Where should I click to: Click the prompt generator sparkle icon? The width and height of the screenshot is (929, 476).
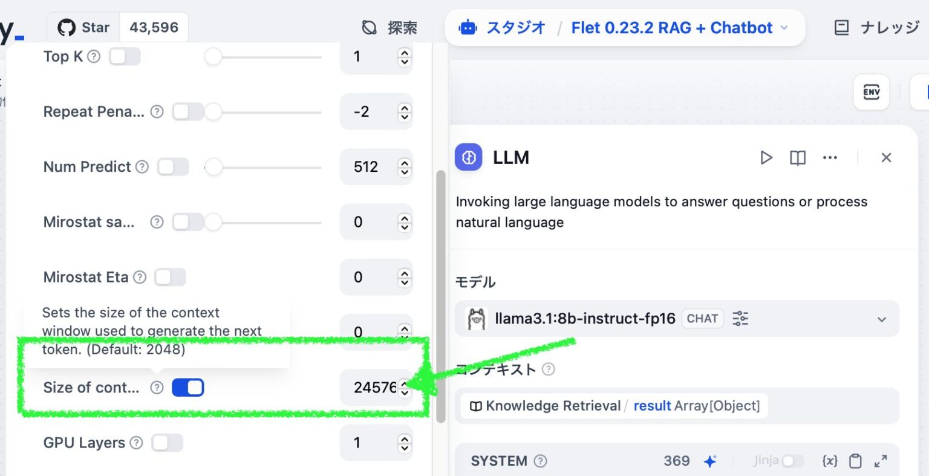point(710,461)
